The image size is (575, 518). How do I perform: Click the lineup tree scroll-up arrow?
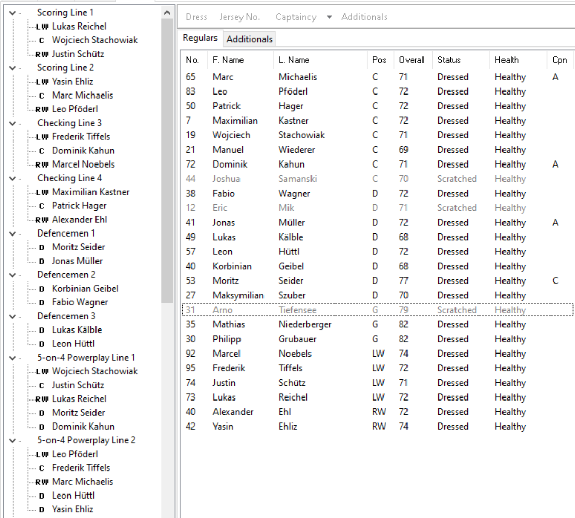(167, 13)
